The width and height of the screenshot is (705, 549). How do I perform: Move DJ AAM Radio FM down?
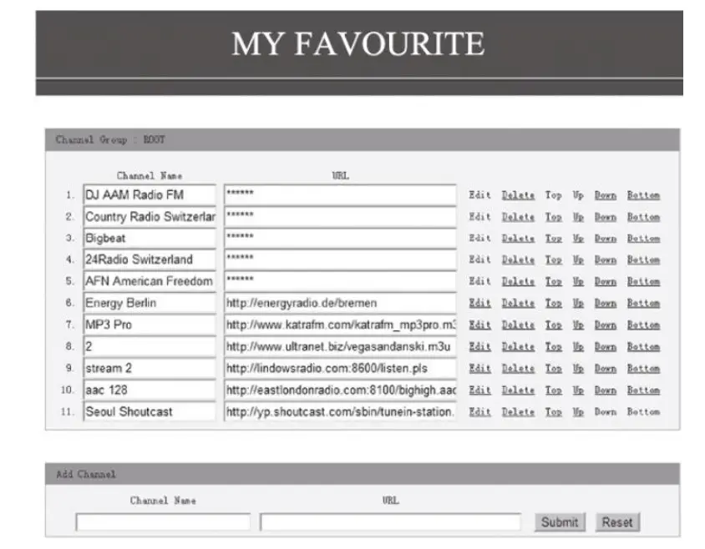tap(606, 195)
